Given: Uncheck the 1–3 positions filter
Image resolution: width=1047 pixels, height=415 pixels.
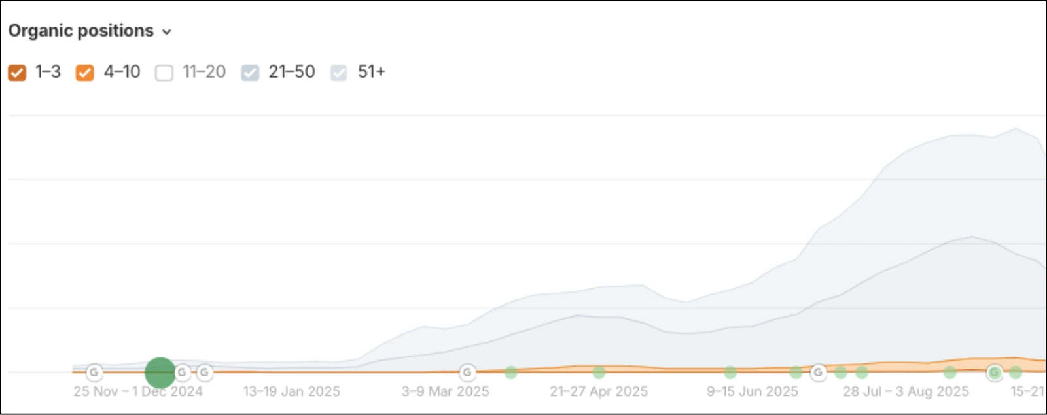Looking at the screenshot, I should (x=18, y=72).
